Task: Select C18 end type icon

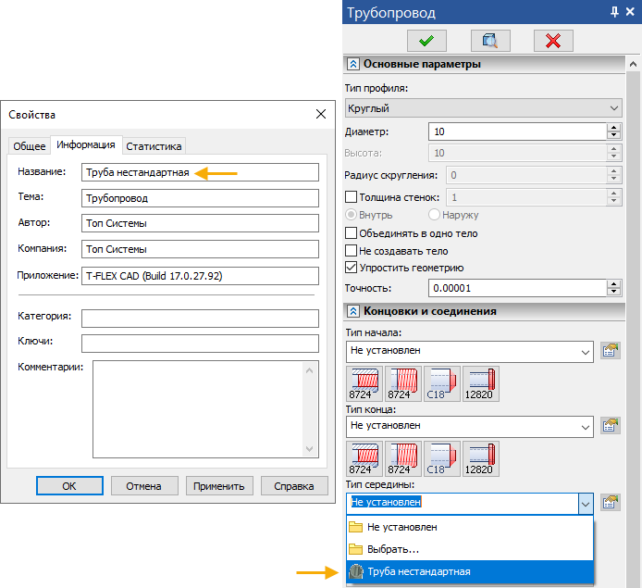Action: click(x=441, y=458)
